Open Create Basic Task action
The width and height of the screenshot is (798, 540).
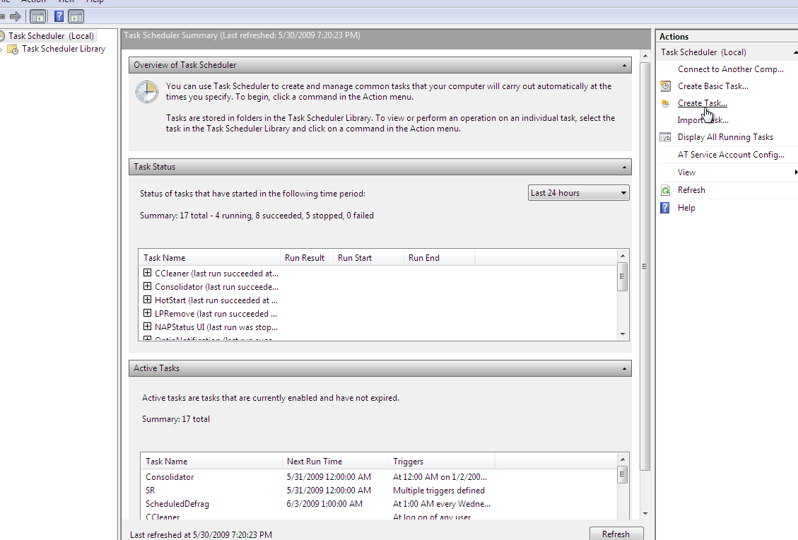[x=712, y=86]
